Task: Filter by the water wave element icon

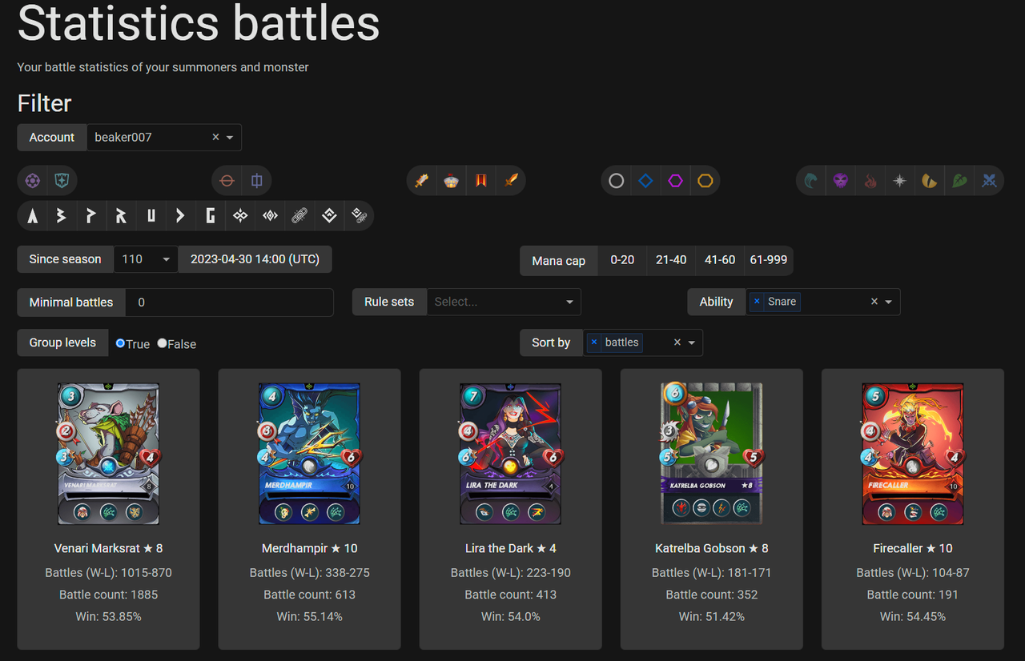Action: (x=811, y=181)
